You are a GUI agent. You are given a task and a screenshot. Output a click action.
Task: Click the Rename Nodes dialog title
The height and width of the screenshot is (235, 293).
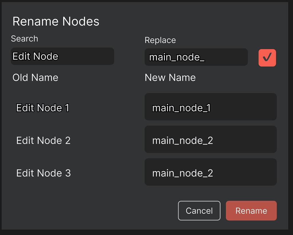[56, 21]
